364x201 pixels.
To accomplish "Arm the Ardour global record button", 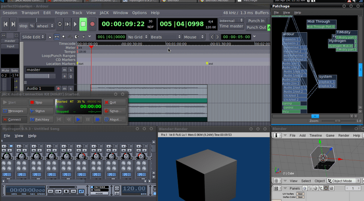I will coord(92,24).
